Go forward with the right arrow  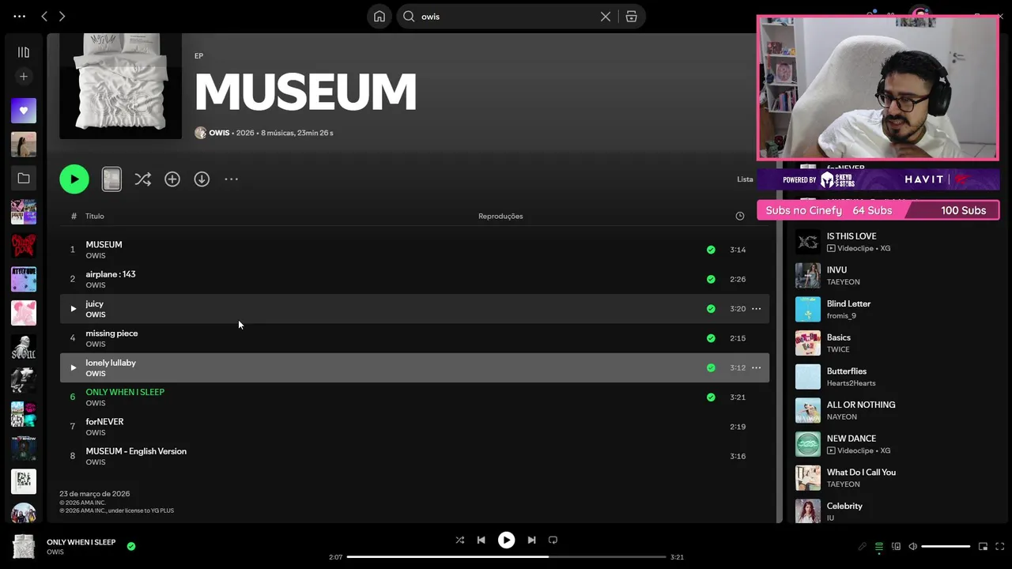point(62,17)
